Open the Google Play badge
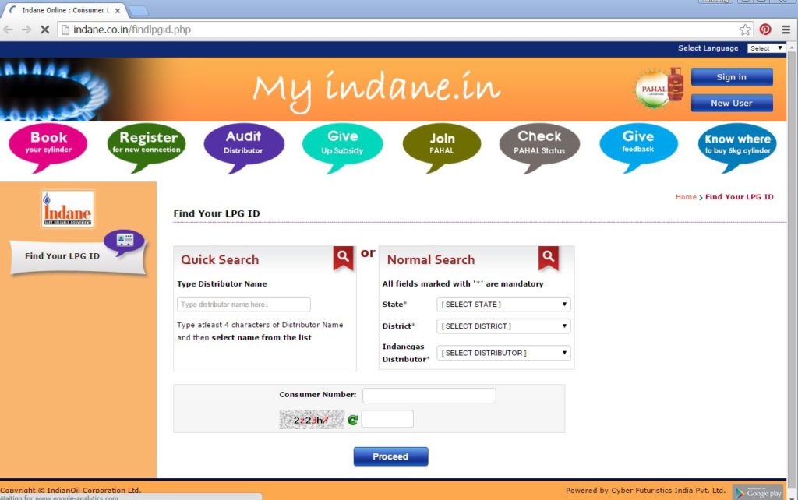The width and height of the screenshot is (798, 500). point(758,492)
